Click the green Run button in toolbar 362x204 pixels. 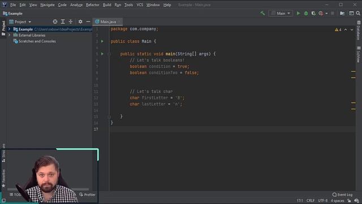coord(298,14)
